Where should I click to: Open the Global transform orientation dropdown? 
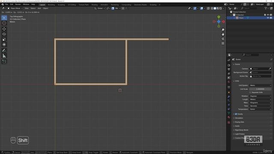coord(99,9)
